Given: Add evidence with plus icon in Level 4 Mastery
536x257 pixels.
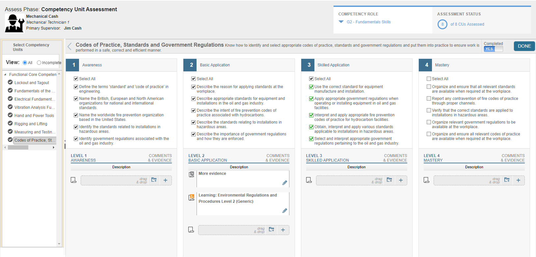Looking at the screenshot, I should coord(518,180).
